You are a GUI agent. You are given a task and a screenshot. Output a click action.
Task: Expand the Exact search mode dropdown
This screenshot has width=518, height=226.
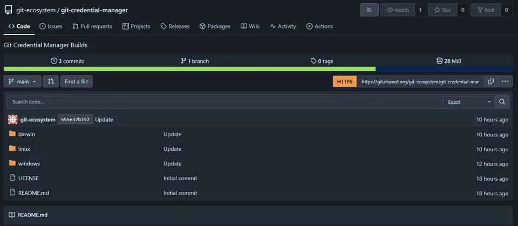[x=469, y=102]
